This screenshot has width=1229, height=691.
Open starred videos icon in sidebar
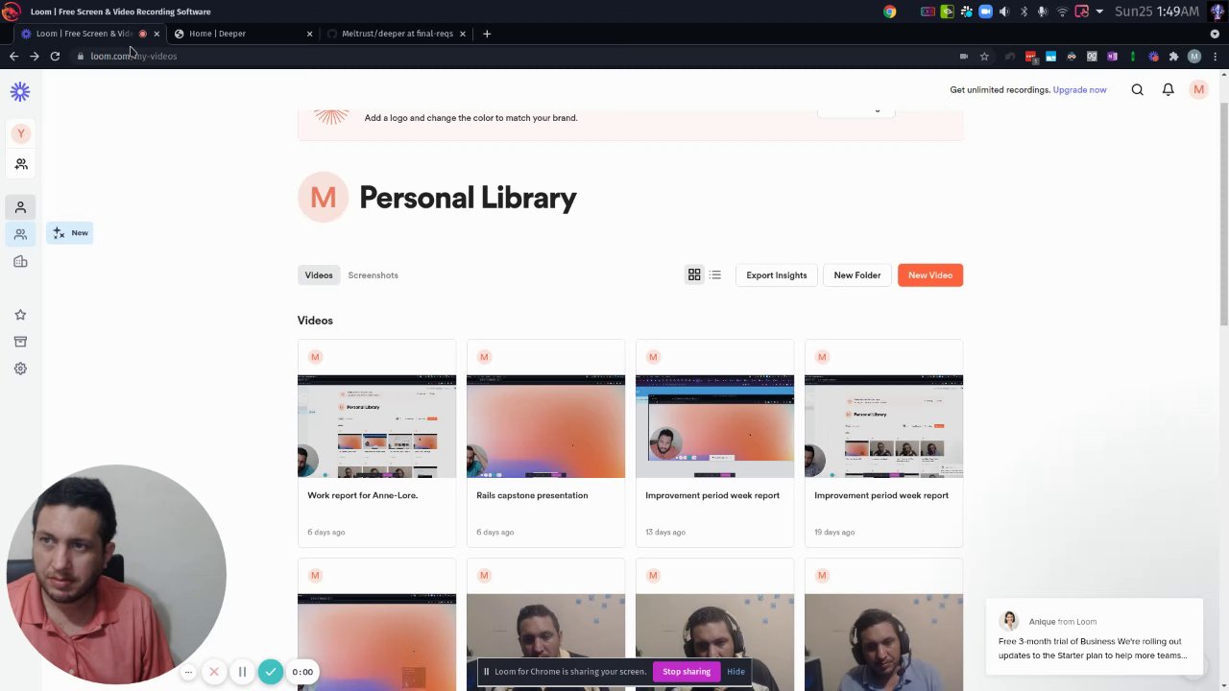(x=20, y=315)
